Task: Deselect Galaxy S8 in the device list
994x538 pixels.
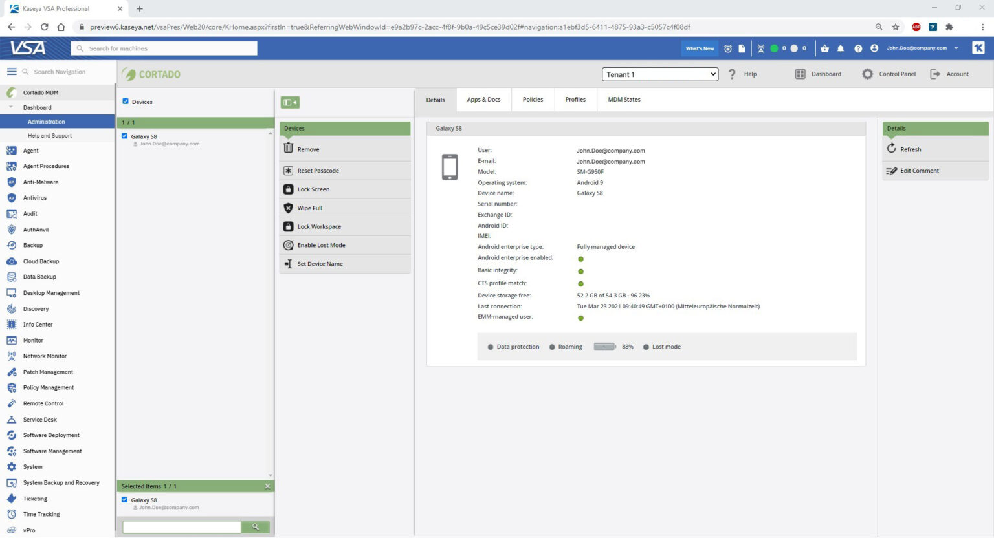Action: pos(125,136)
